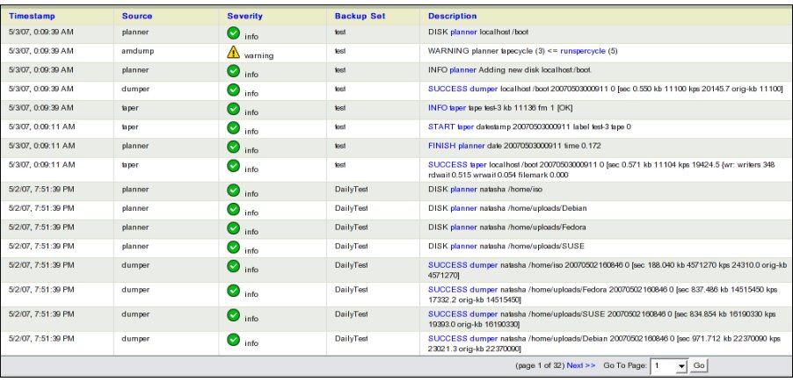
Task: Click the info icon on the START taper datestamp row
Action: (x=233, y=128)
